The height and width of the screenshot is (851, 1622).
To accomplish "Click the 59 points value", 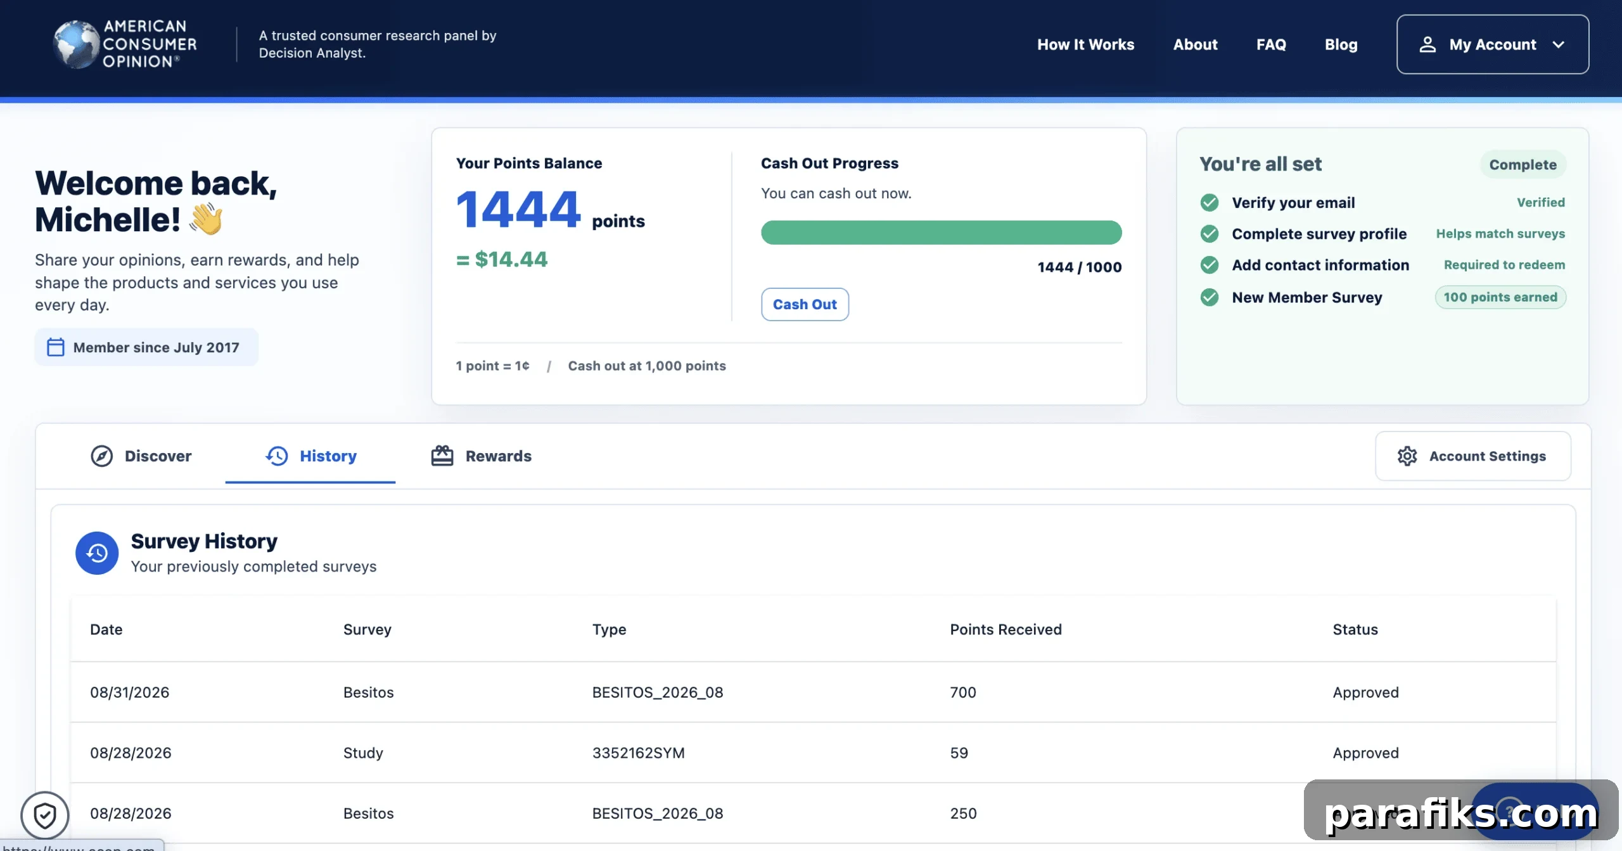I will coord(959,753).
